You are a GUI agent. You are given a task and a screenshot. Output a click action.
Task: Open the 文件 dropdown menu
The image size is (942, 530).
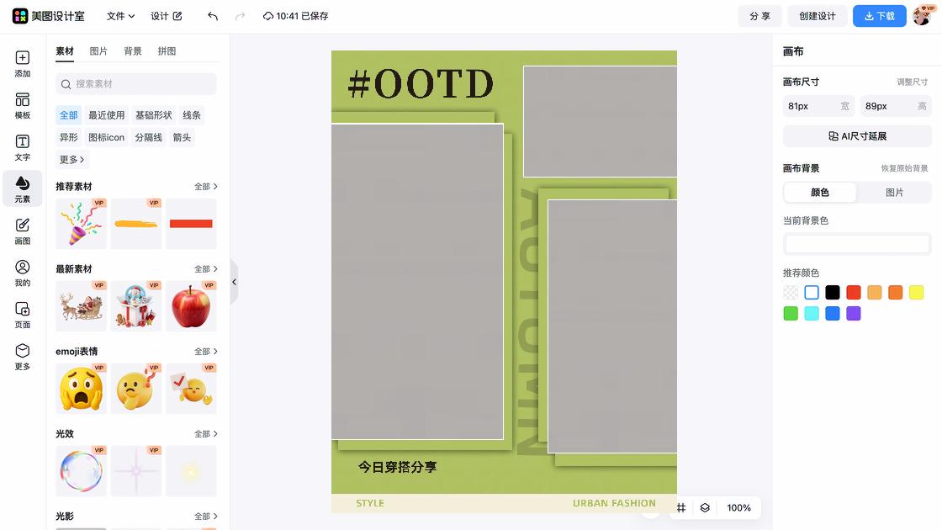(120, 16)
